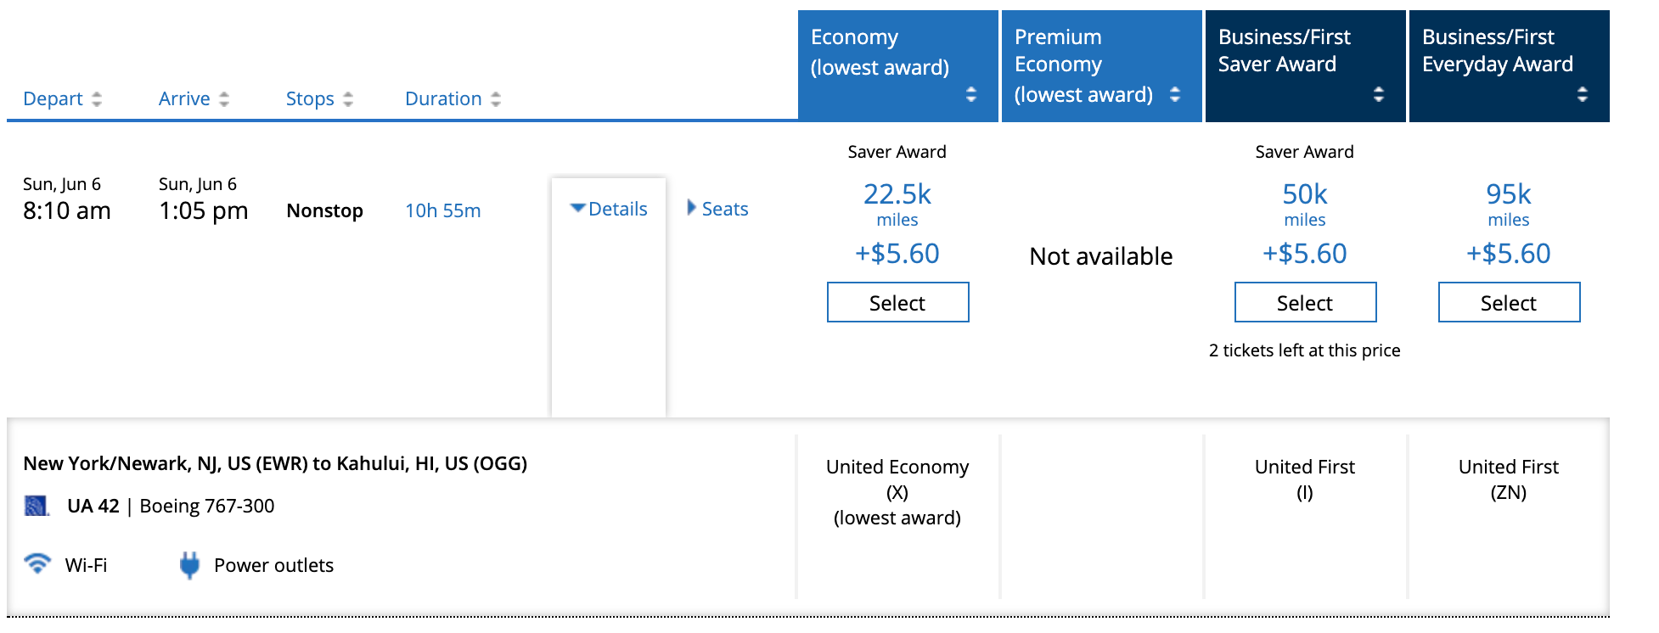Select the 95k miles Everyday fare
Image resolution: width=1659 pixels, height=633 pixels.
pyautogui.click(x=1509, y=302)
